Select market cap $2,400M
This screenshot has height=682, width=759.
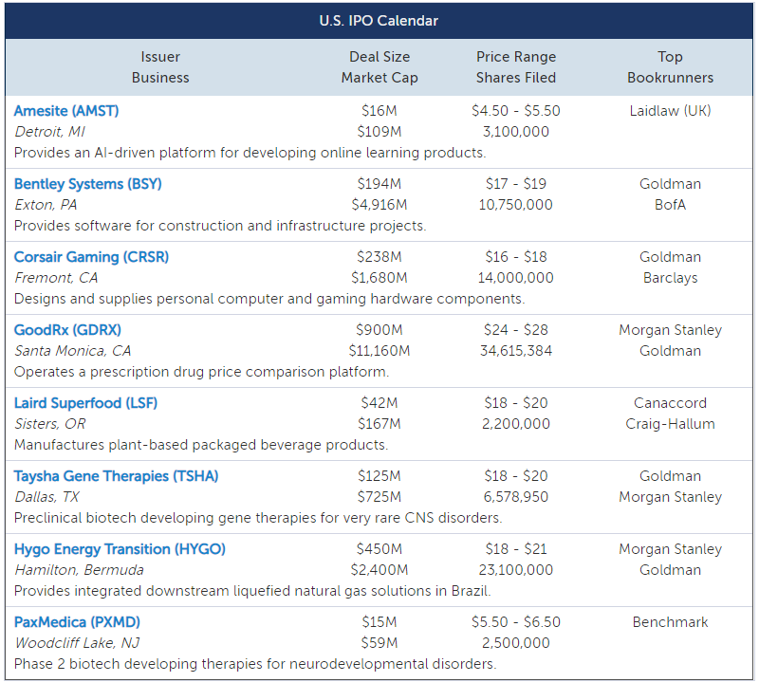click(379, 570)
